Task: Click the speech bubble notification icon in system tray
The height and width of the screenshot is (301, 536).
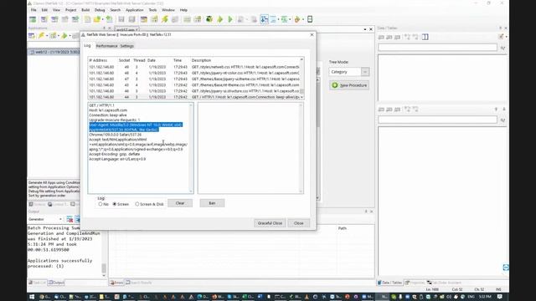Action: [x=500, y=297]
